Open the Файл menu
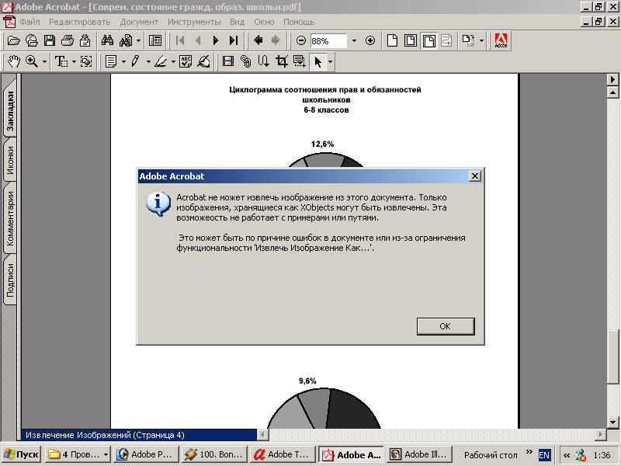Viewport: 621px width, 466px height. (x=29, y=22)
